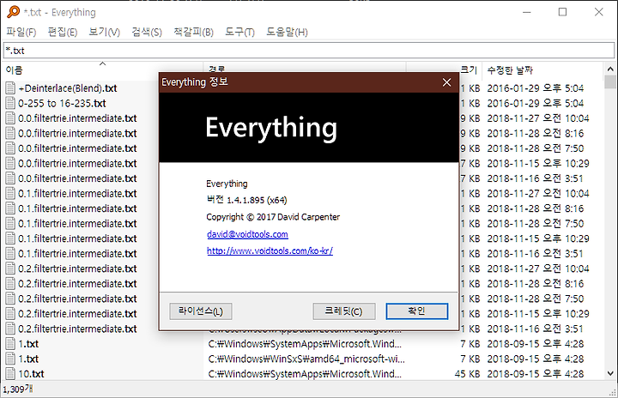Open the 도구(T) menu
The image size is (618, 398).
(239, 32)
